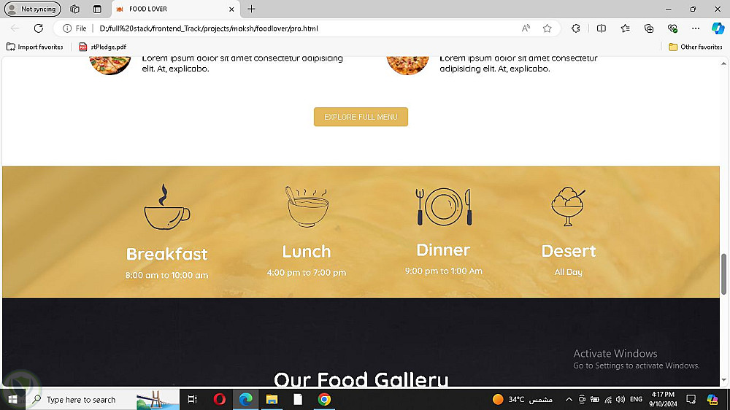Open the Import favorites bookmark
Image resolution: width=730 pixels, height=410 pixels.
[35, 47]
